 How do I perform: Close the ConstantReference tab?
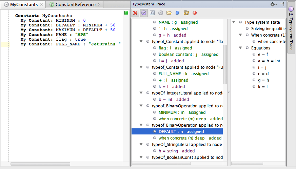(x=99, y=5)
